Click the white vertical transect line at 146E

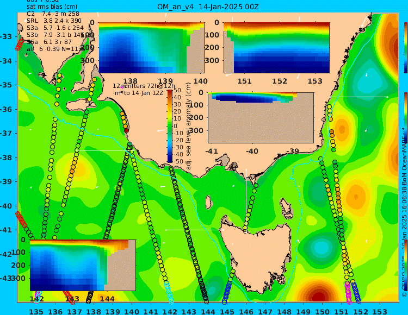coord(246,201)
